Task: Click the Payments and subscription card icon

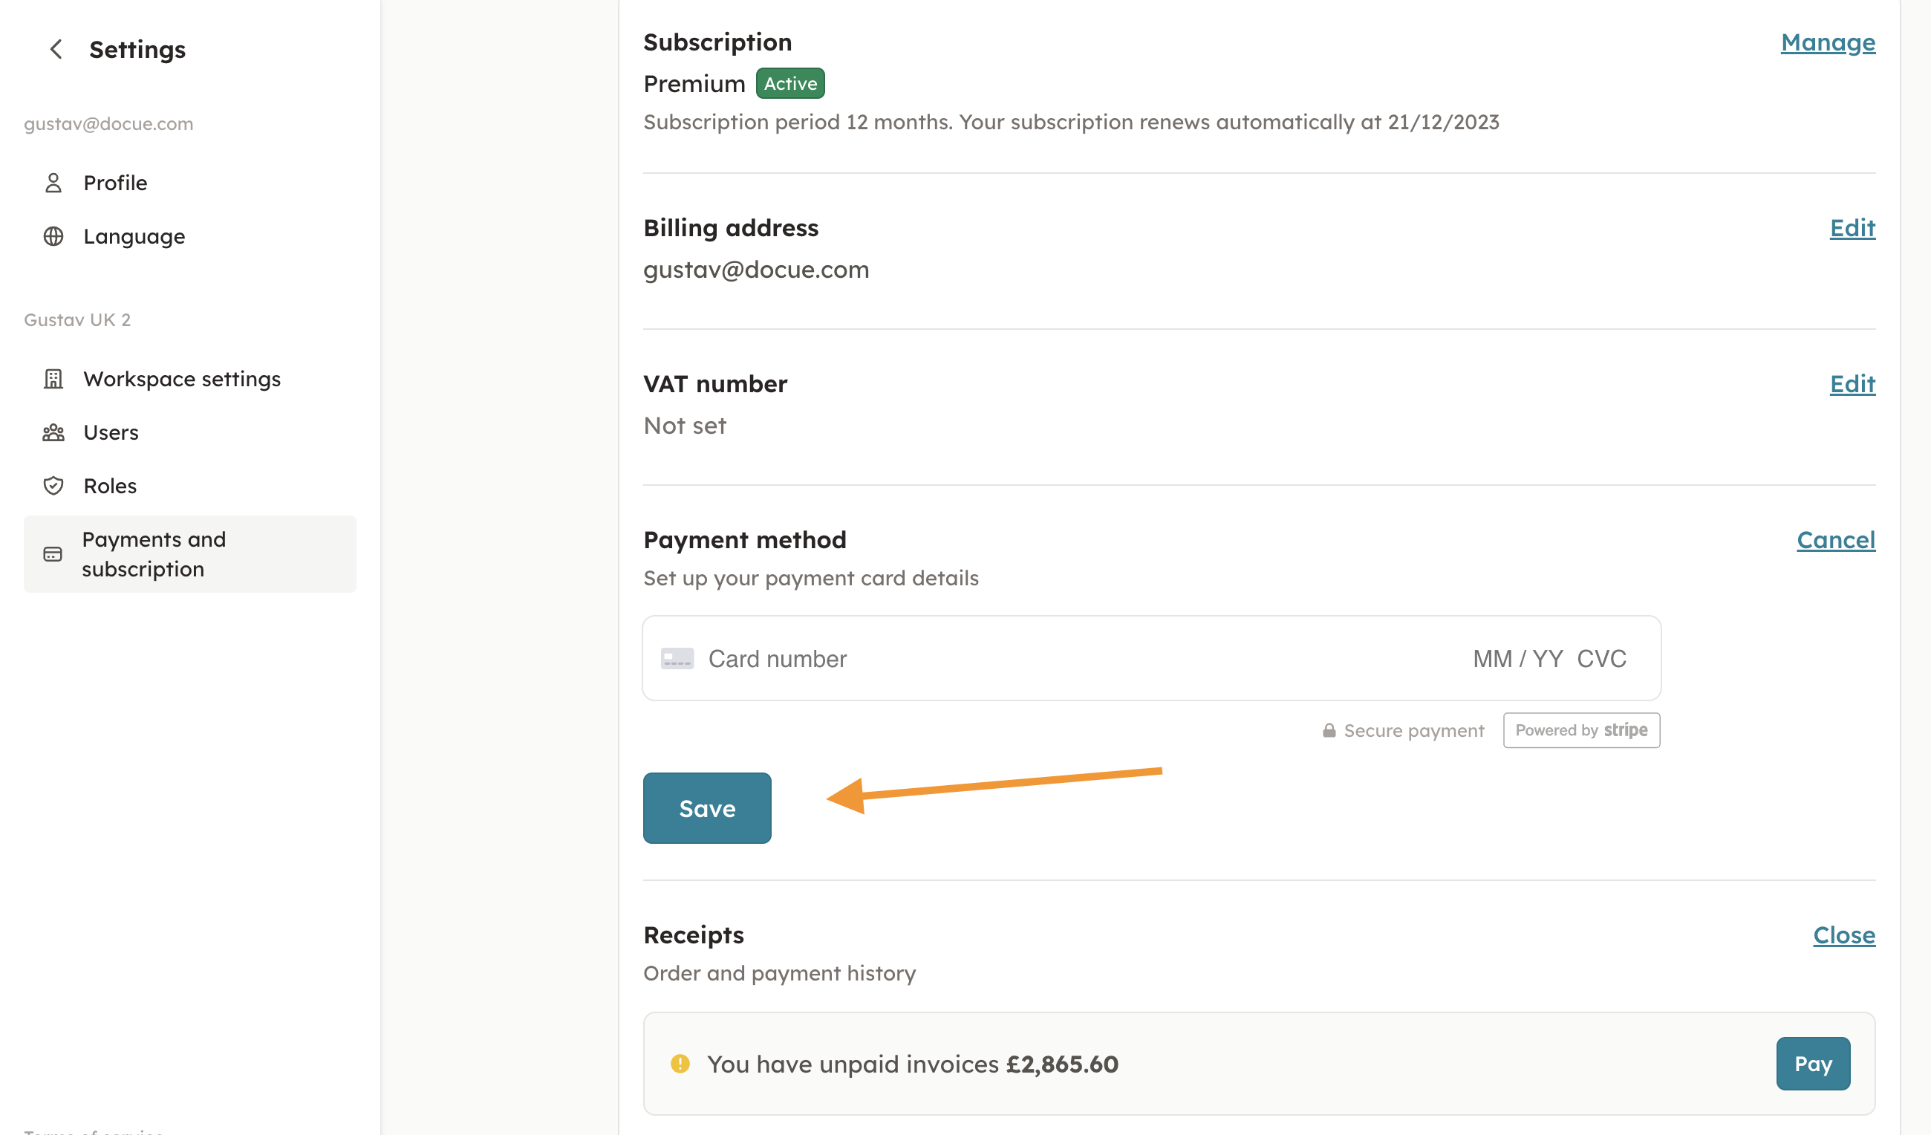Action: tap(53, 555)
